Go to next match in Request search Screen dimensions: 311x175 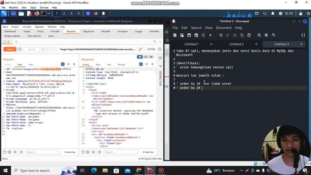pos(21,152)
